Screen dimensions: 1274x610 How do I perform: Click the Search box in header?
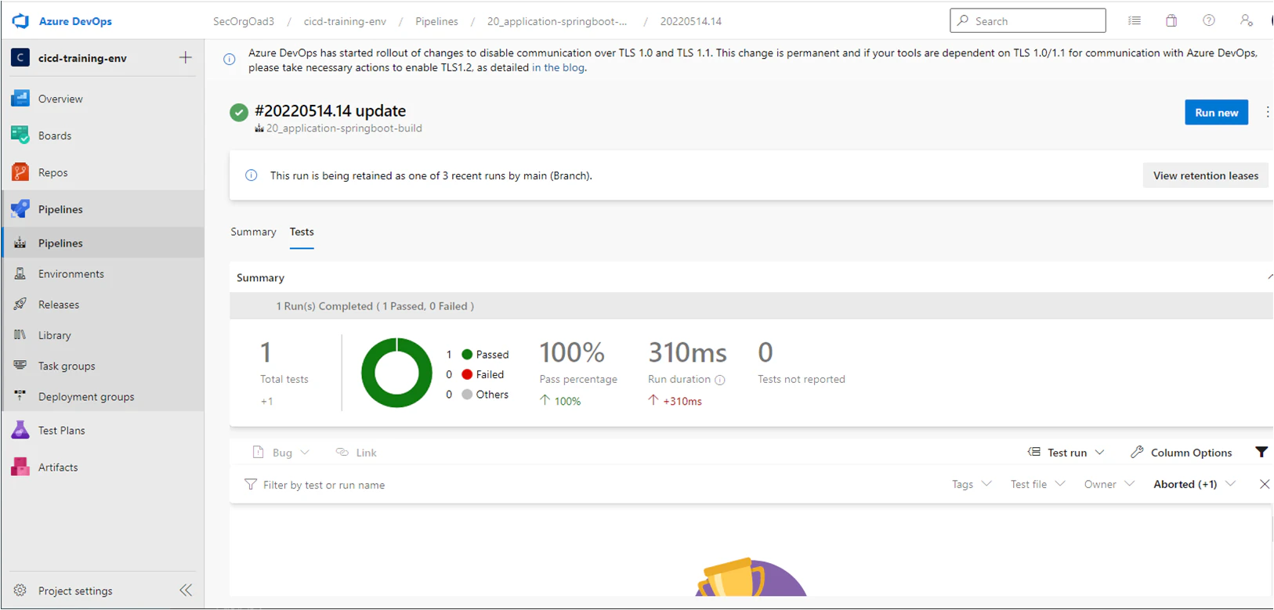point(1027,21)
